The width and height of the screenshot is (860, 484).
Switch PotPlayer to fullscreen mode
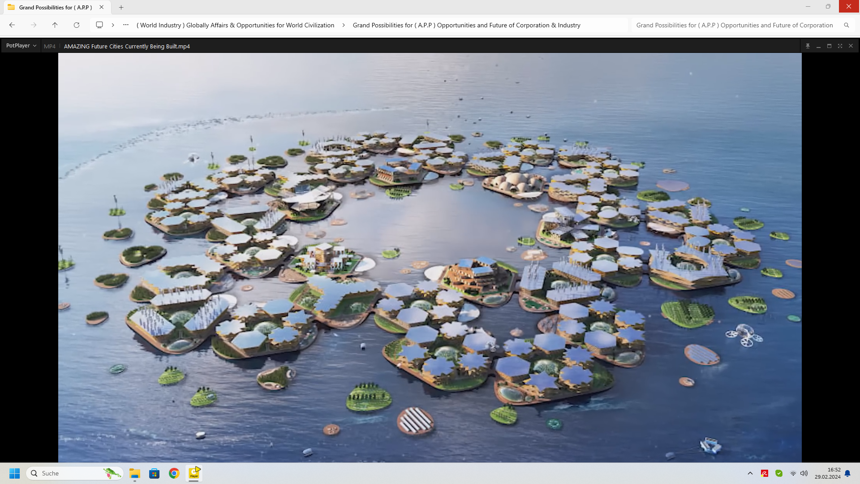point(840,46)
